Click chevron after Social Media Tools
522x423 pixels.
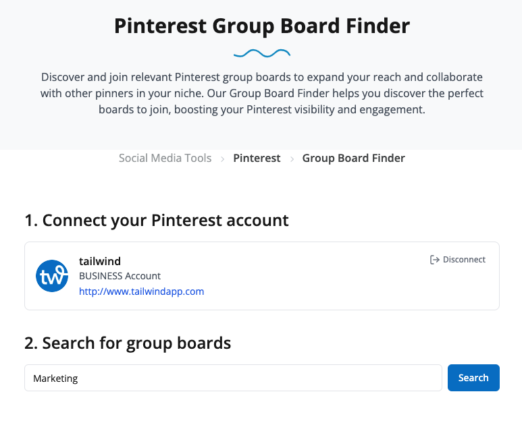(x=222, y=159)
